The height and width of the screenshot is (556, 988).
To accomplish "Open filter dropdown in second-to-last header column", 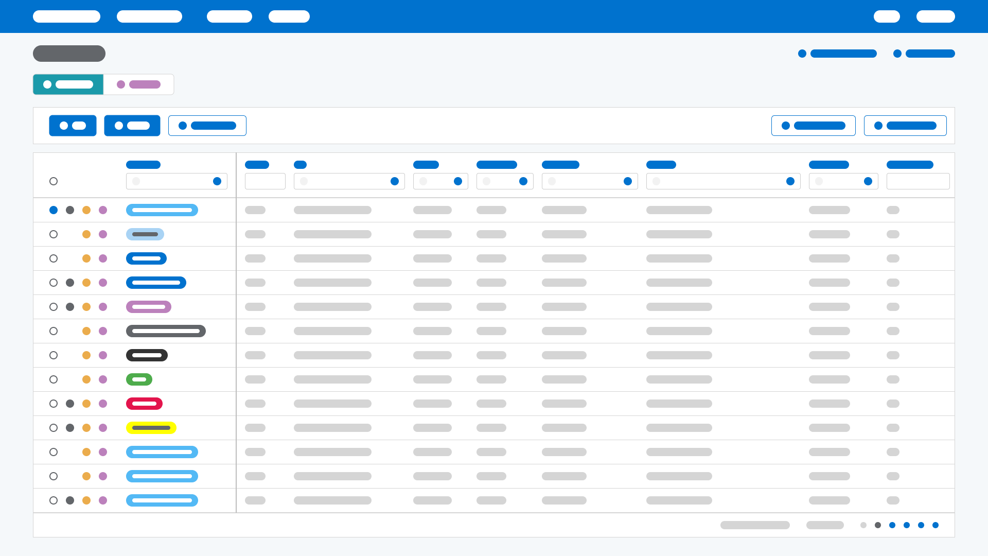I will [868, 181].
